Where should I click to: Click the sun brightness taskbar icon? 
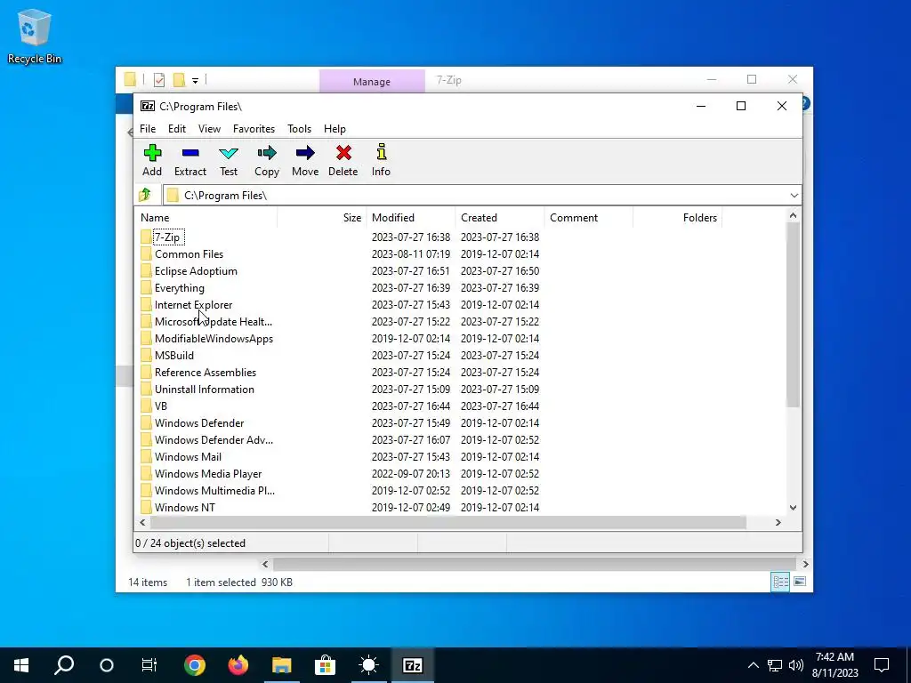pyautogui.click(x=369, y=665)
